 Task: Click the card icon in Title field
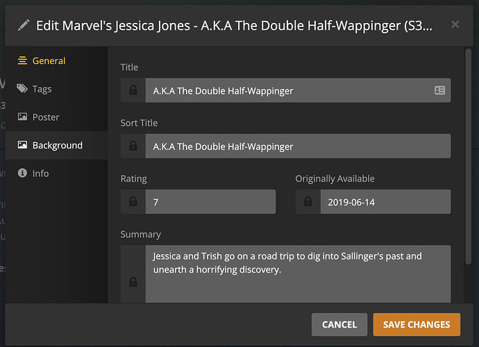point(439,90)
